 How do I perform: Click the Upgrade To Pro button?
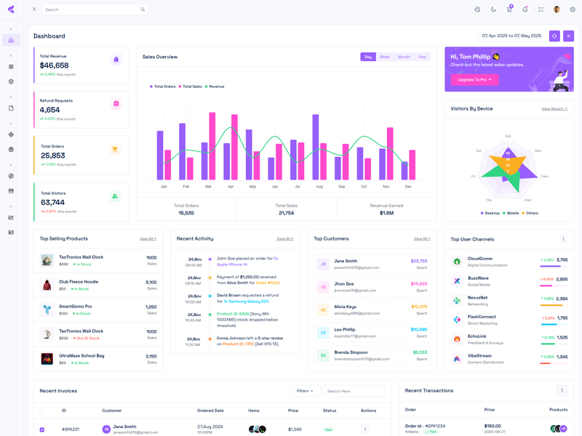pos(474,79)
